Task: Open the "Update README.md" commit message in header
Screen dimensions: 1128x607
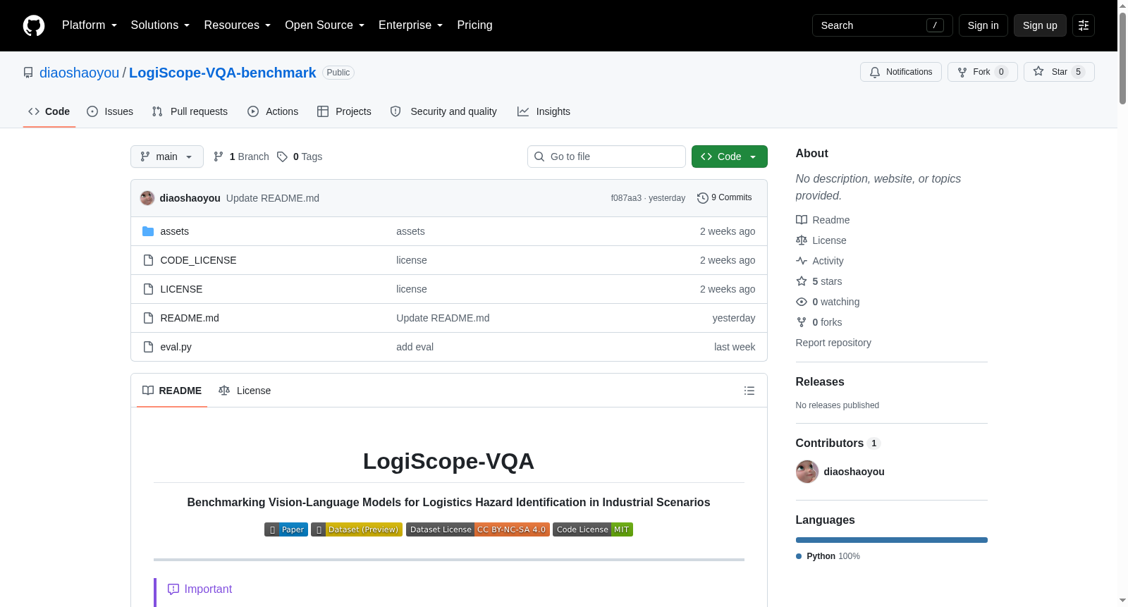Action: (x=273, y=198)
